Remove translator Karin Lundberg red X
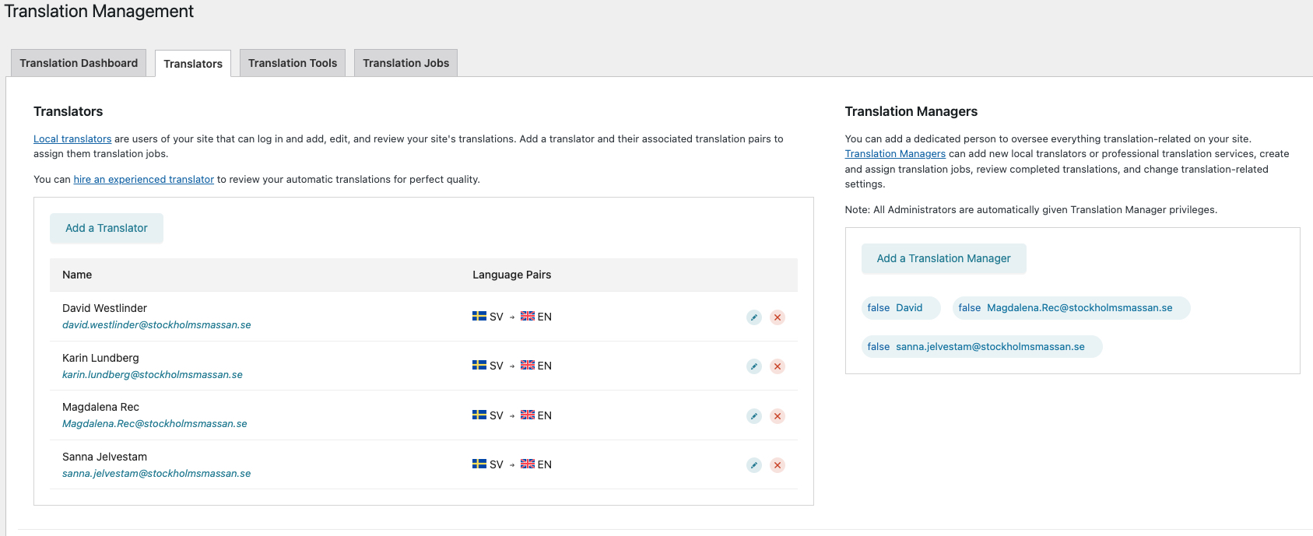Screen dimensions: 1313x536 click(x=777, y=366)
